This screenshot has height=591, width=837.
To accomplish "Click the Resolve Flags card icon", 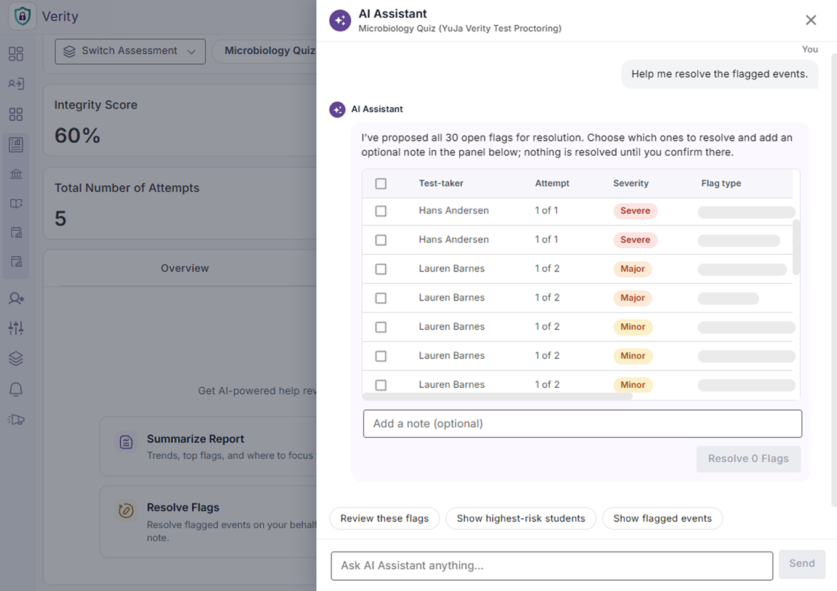I will (126, 510).
